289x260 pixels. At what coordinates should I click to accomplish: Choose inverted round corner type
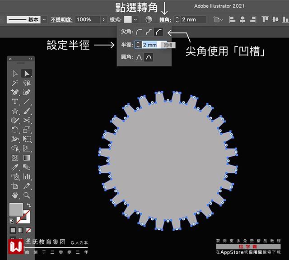(x=149, y=32)
